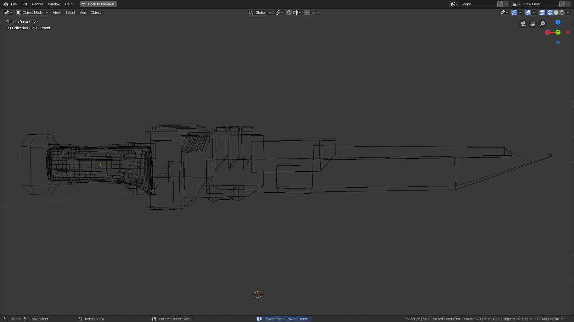Enable proportional editing
This screenshot has width=574, height=322.
click(307, 13)
